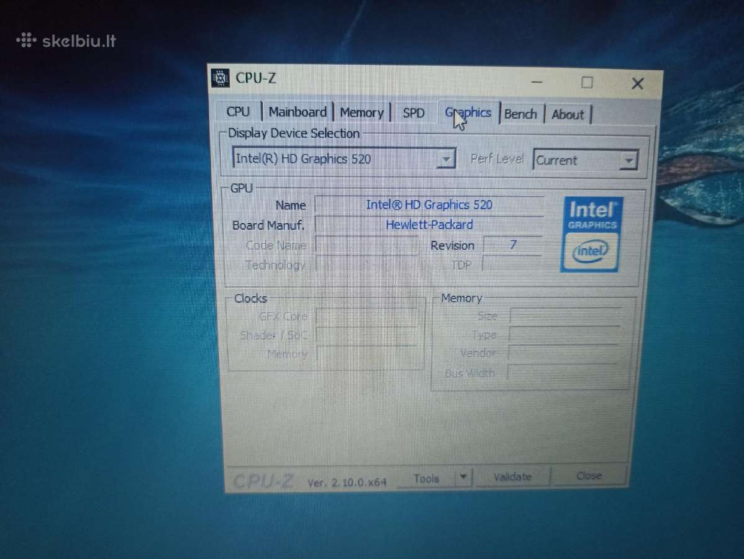Image resolution: width=744 pixels, height=559 pixels.
Task: Expand the Tools dropdown arrow
Action: tap(463, 476)
